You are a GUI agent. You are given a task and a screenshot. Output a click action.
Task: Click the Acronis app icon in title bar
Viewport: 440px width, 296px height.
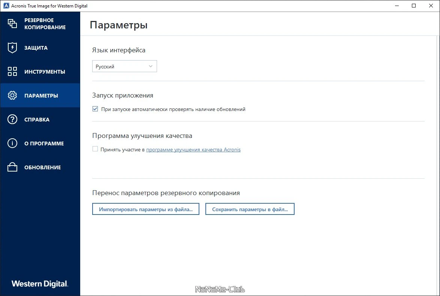tap(6, 6)
